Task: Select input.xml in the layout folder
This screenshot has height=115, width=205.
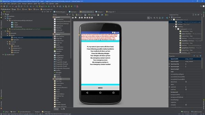Action: pyautogui.click(x=16, y=40)
